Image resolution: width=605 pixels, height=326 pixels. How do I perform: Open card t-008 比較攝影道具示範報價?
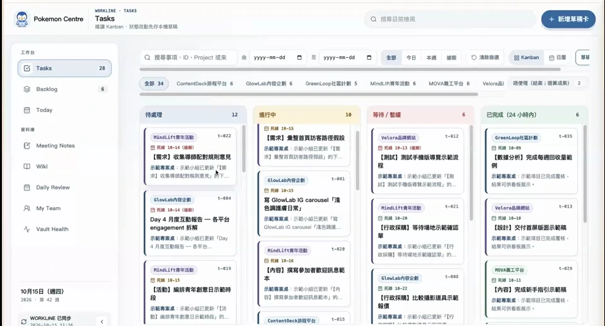point(417,296)
